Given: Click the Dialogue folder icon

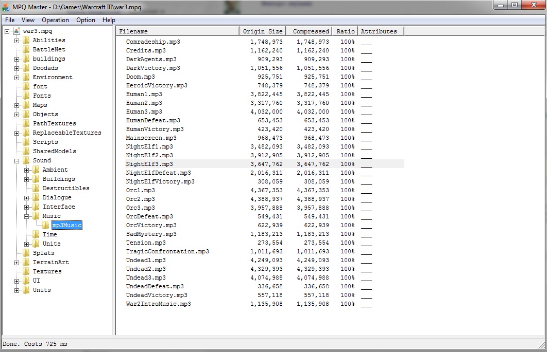Looking at the screenshot, I should [36, 197].
